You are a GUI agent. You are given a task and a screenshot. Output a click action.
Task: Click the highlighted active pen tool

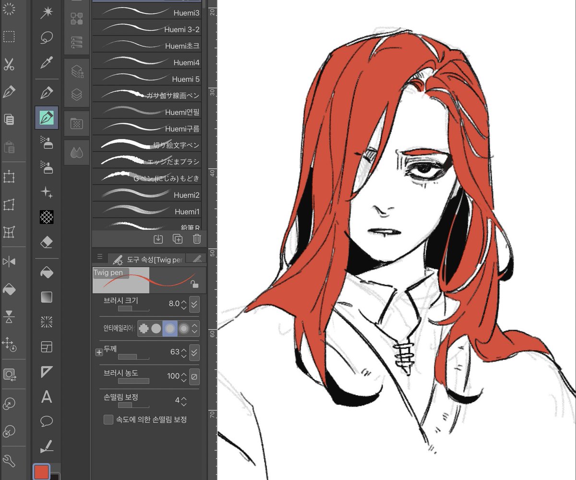(x=47, y=117)
